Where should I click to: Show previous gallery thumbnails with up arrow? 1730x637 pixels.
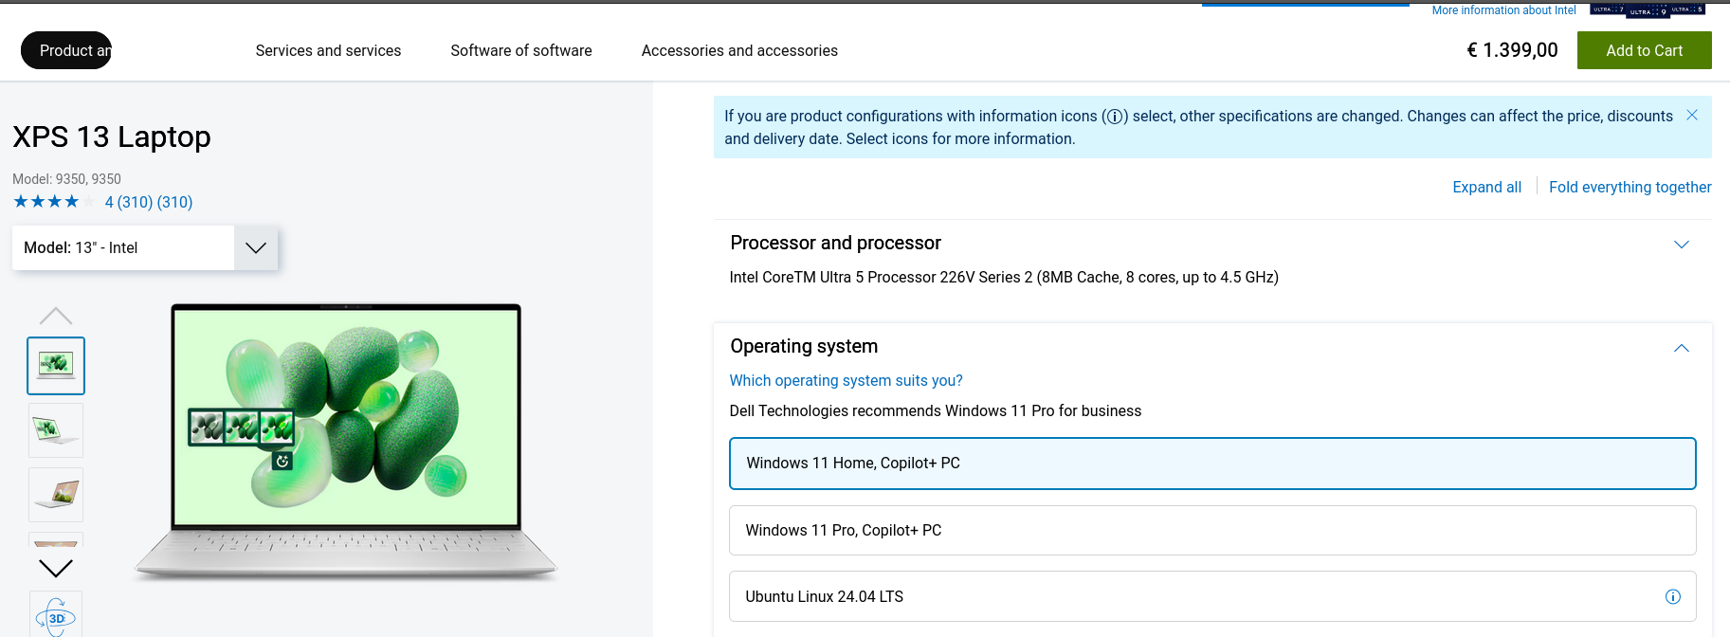56,316
